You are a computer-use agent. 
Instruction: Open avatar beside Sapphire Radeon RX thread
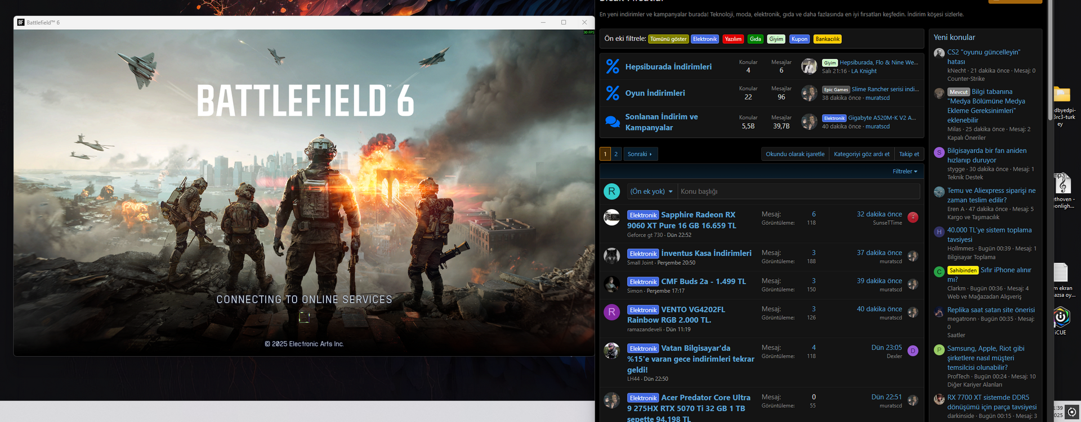[612, 217]
